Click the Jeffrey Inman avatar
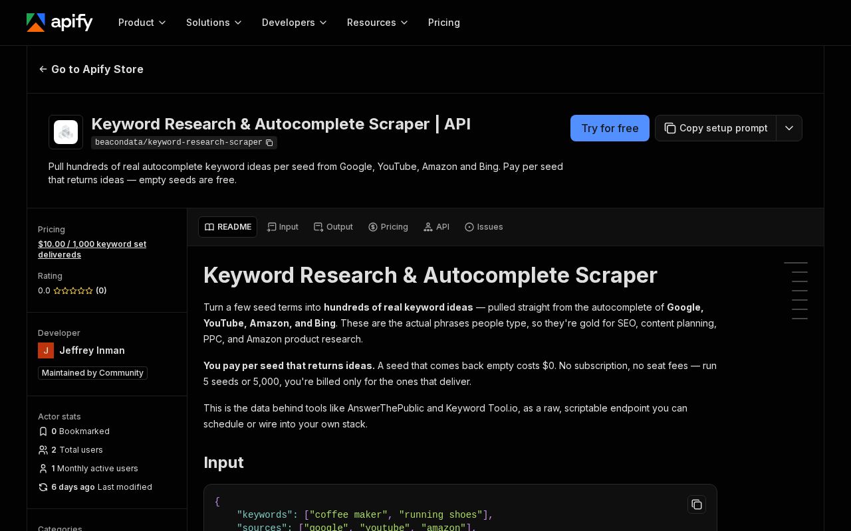The height and width of the screenshot is (531, 851). pos(46,350)
